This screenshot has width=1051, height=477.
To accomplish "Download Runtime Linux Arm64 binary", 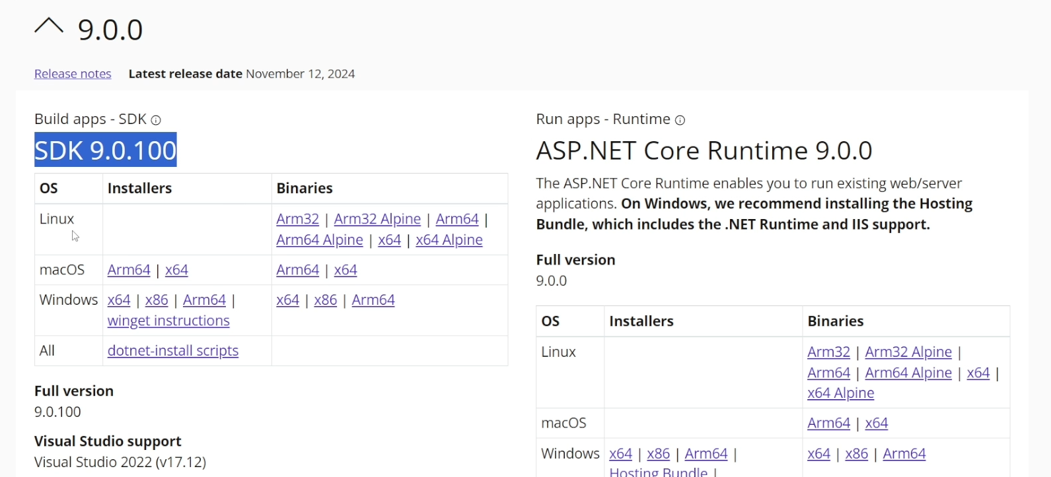I will [828, 373].
